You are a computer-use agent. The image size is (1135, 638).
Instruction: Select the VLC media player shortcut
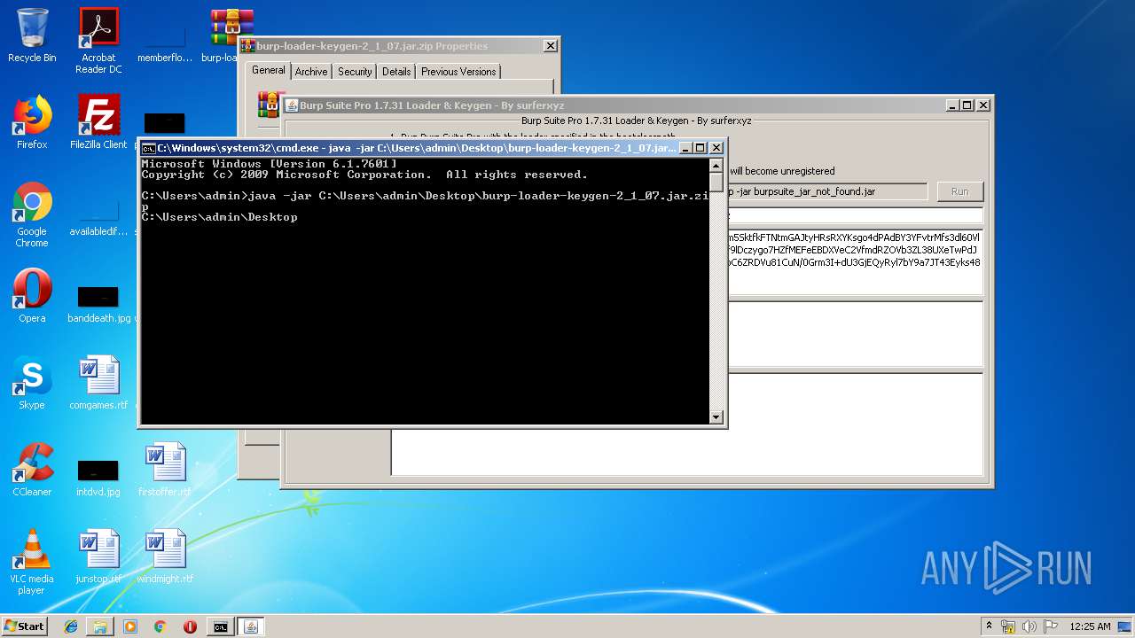(x=32, y=563)
